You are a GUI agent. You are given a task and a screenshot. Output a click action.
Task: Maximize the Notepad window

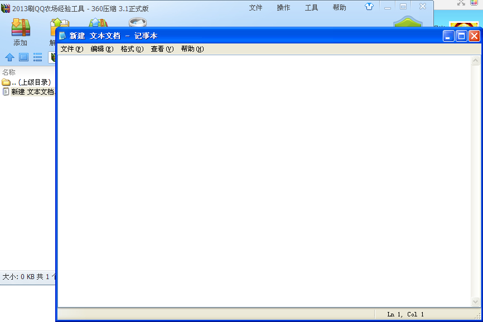tap(461, 36)
